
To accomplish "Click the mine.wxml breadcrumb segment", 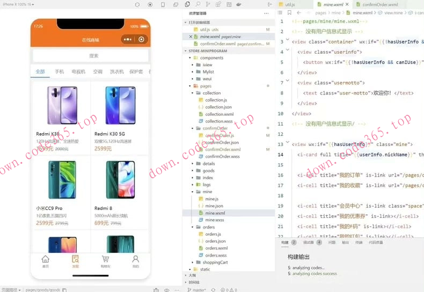I will tap(362, 13).
